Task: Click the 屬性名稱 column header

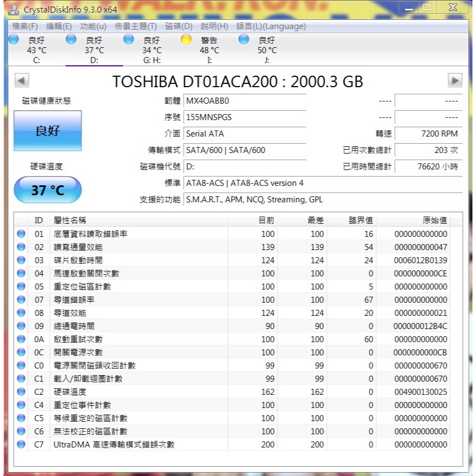Action: click(x=139, y=220)
